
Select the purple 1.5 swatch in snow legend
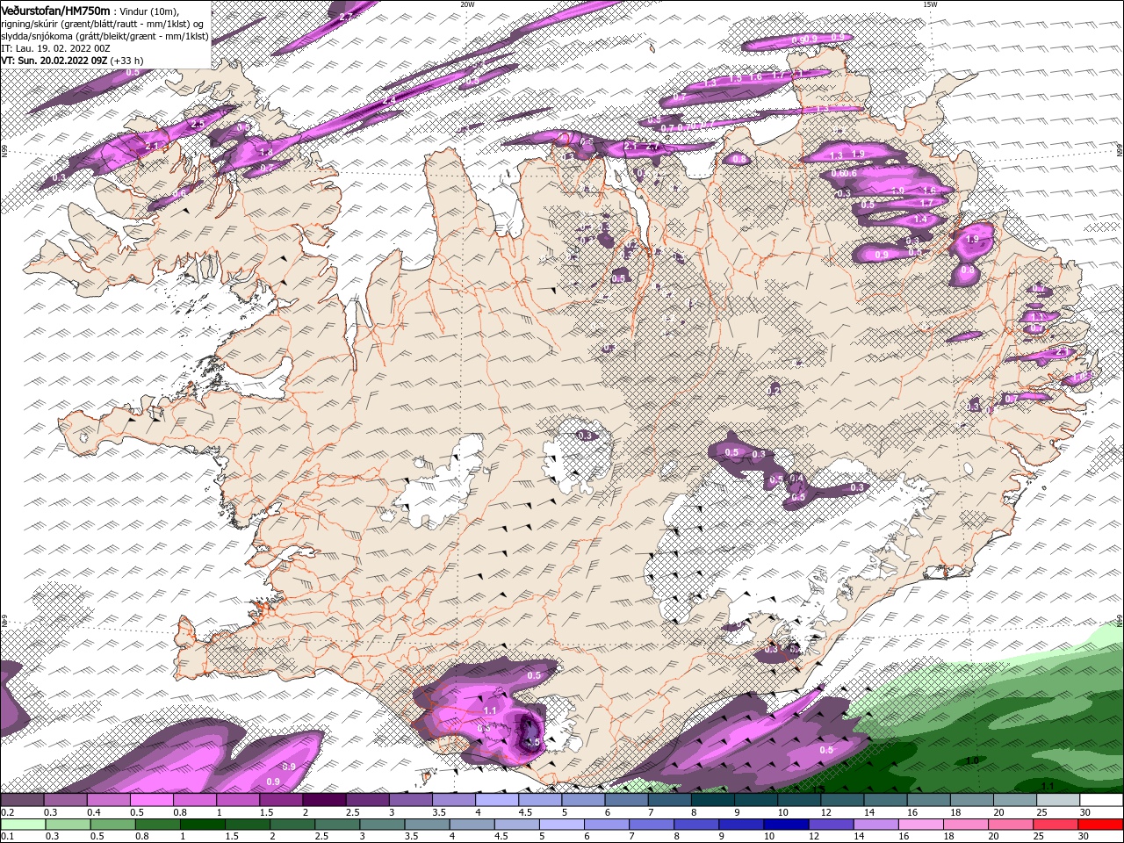click(281, 800)
